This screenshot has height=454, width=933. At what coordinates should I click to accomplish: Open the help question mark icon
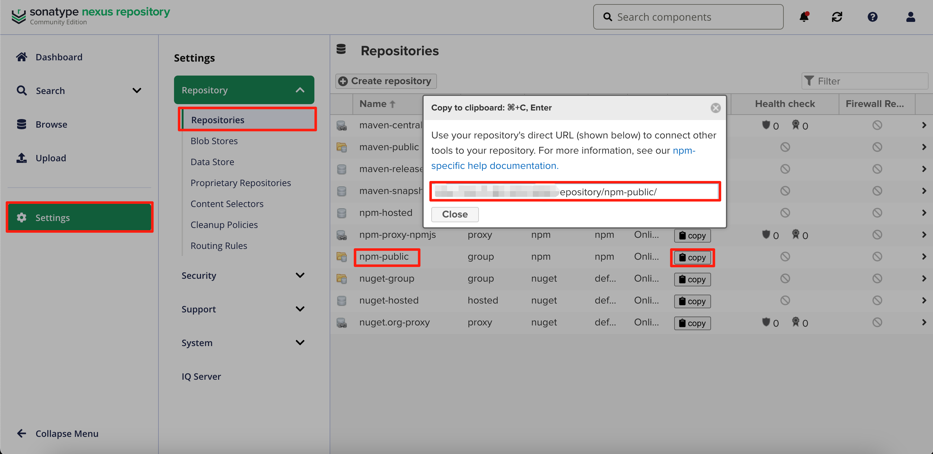point(872,17)
